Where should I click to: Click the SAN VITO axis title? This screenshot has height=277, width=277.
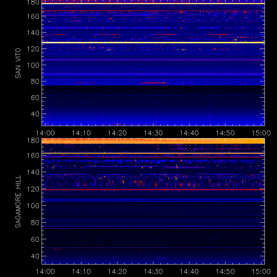click(18, 63)
